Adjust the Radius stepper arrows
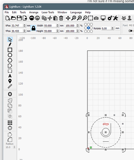The height and width of the screenshot is (160, 134). pyautogui.click(x=14, y=147)
